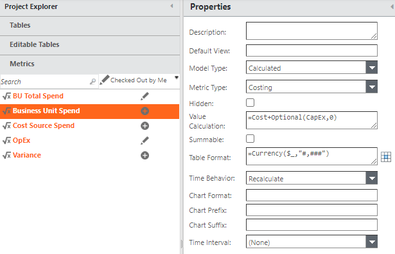Screen dimensions: 395x254
Task: Open the Model Type dropdown
Action: [372, 68]
